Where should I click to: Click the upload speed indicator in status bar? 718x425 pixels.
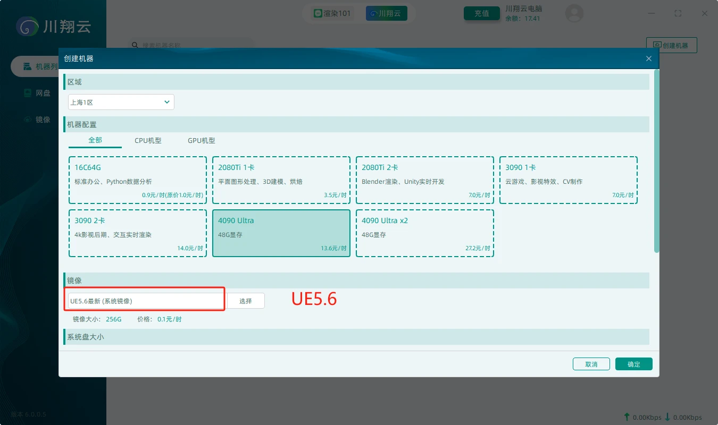click(642, 417)
